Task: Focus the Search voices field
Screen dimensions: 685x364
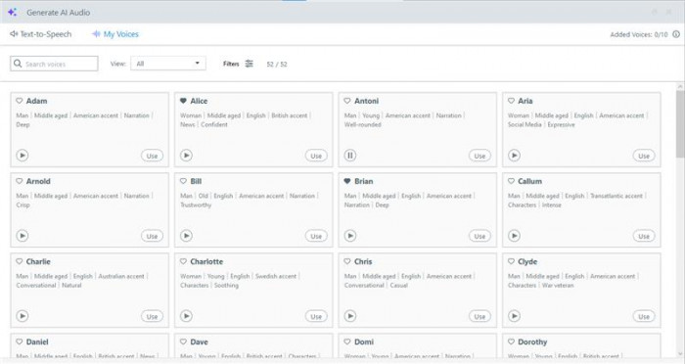Action: [x=54, y=64]
